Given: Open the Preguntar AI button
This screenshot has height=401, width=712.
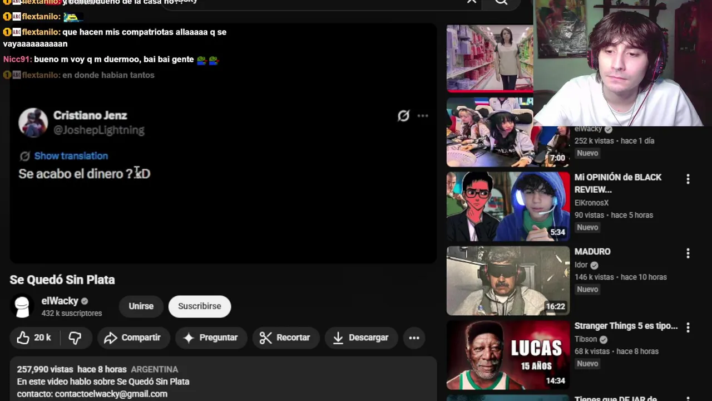Looking at the screenshot, I should 211,338.
